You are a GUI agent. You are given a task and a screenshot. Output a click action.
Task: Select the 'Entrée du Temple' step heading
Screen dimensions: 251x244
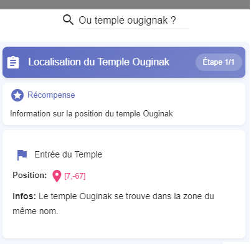tap(69, 154)
